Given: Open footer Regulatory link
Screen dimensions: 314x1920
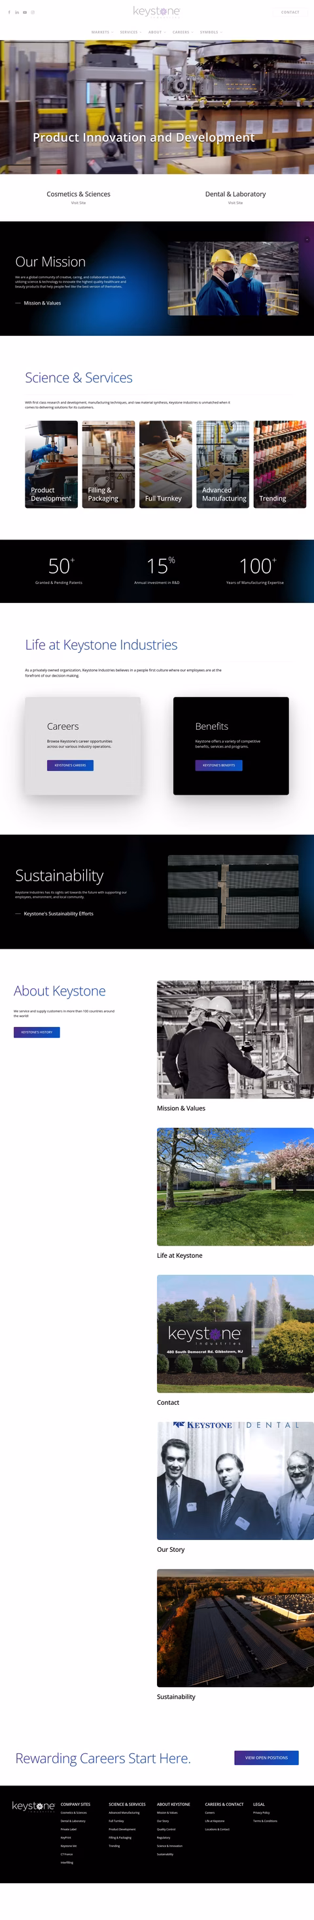Looking at the screenshot, I should click(x=164, y=1837).
